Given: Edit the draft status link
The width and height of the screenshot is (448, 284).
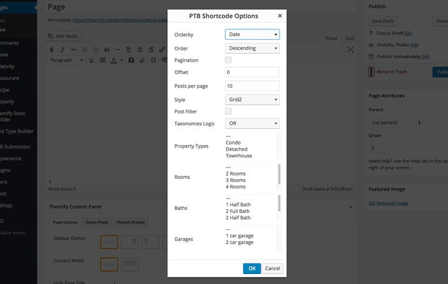Looking at the screenshot, I should 408,34.
